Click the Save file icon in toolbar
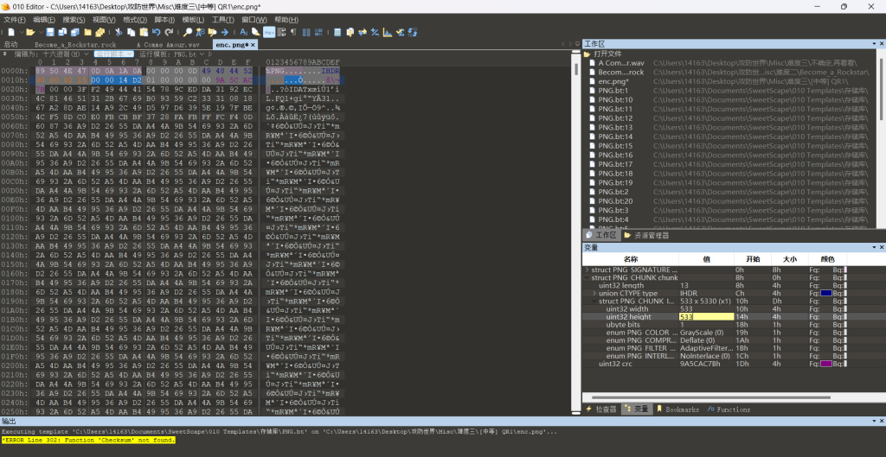 [51, 32]
